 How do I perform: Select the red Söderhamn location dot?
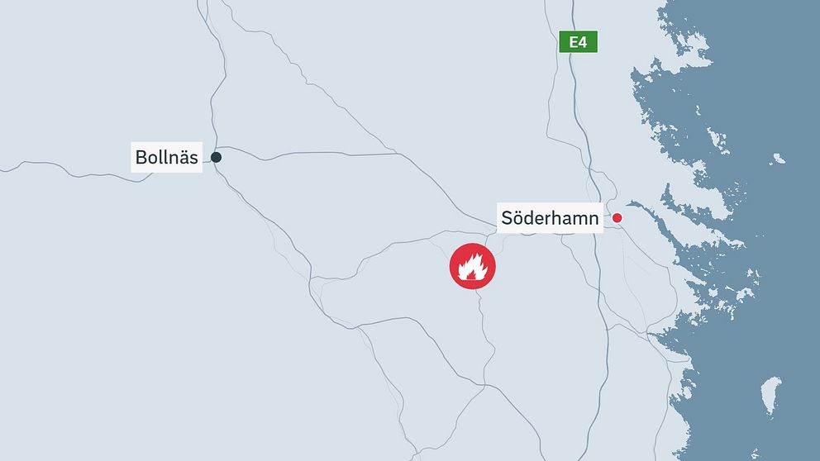tap(617, 218)
